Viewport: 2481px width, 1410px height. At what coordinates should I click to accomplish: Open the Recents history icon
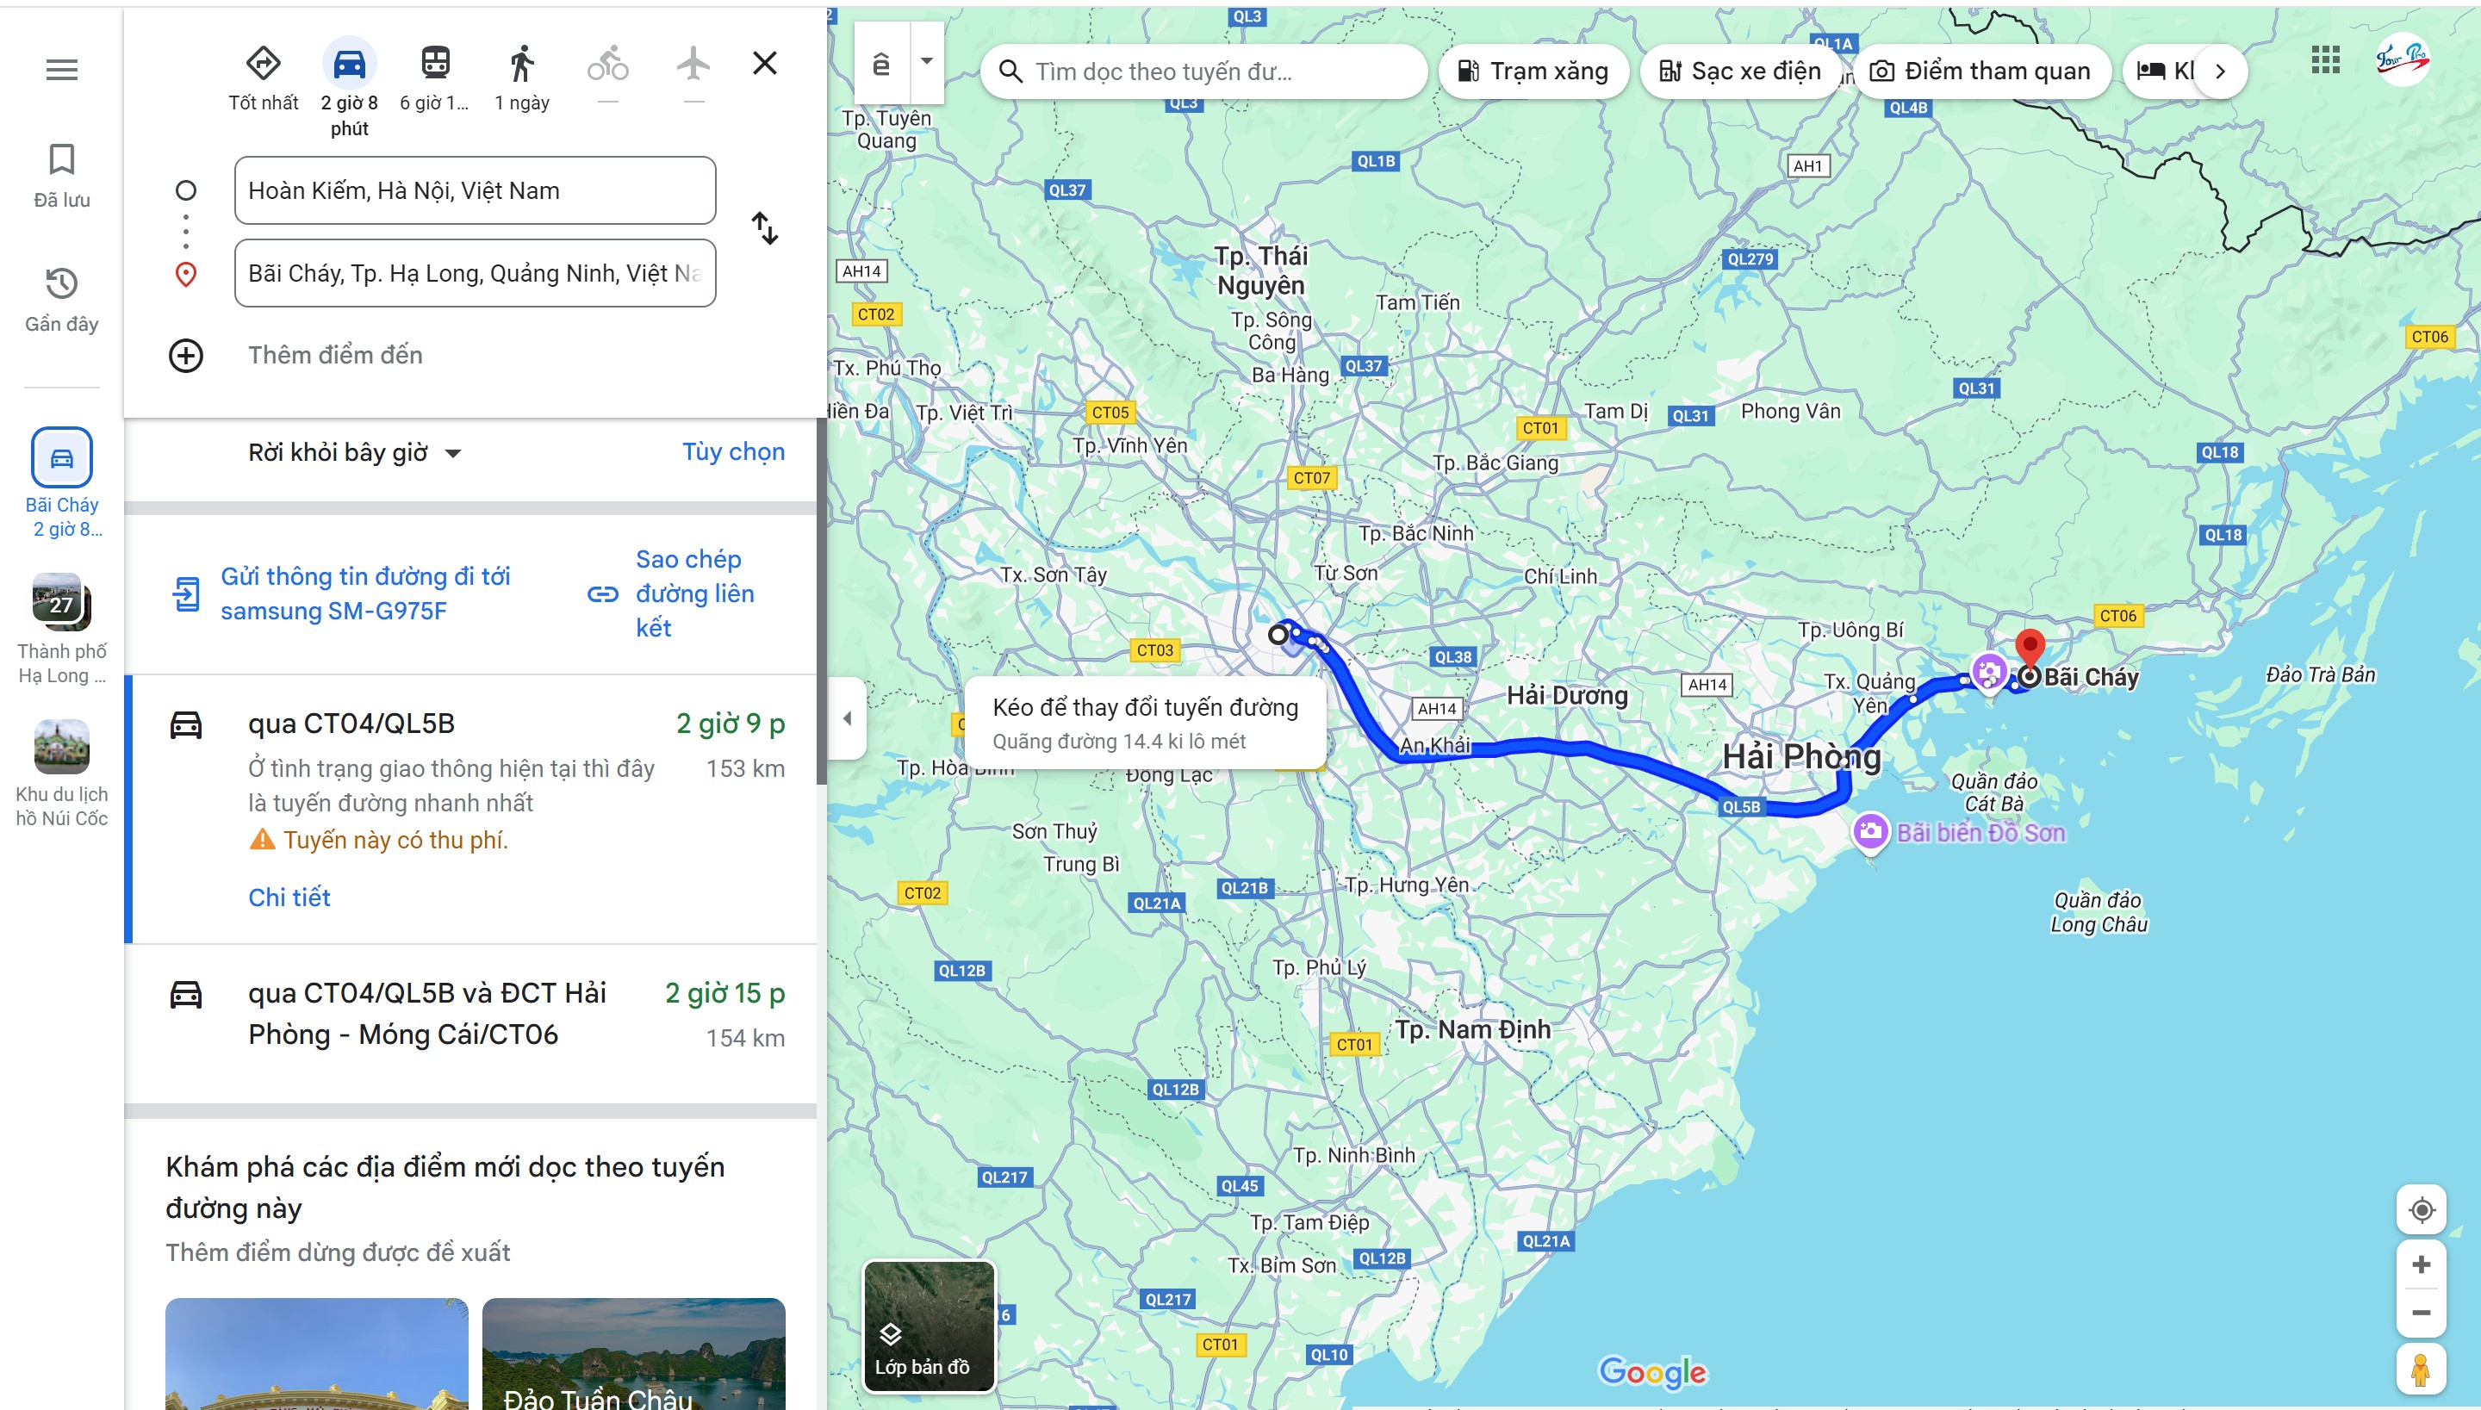[x=62, y=283]
